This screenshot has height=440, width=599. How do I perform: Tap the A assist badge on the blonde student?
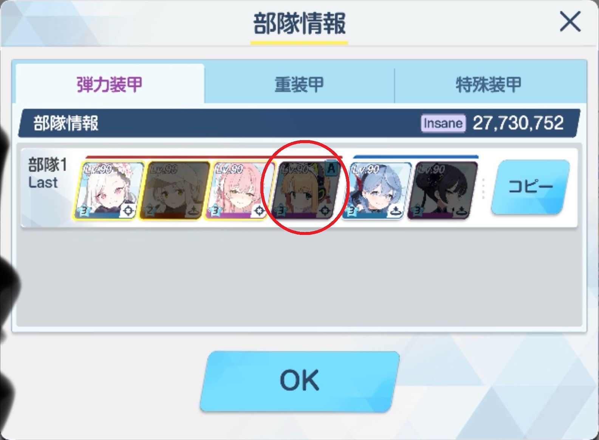click(331, 168)
